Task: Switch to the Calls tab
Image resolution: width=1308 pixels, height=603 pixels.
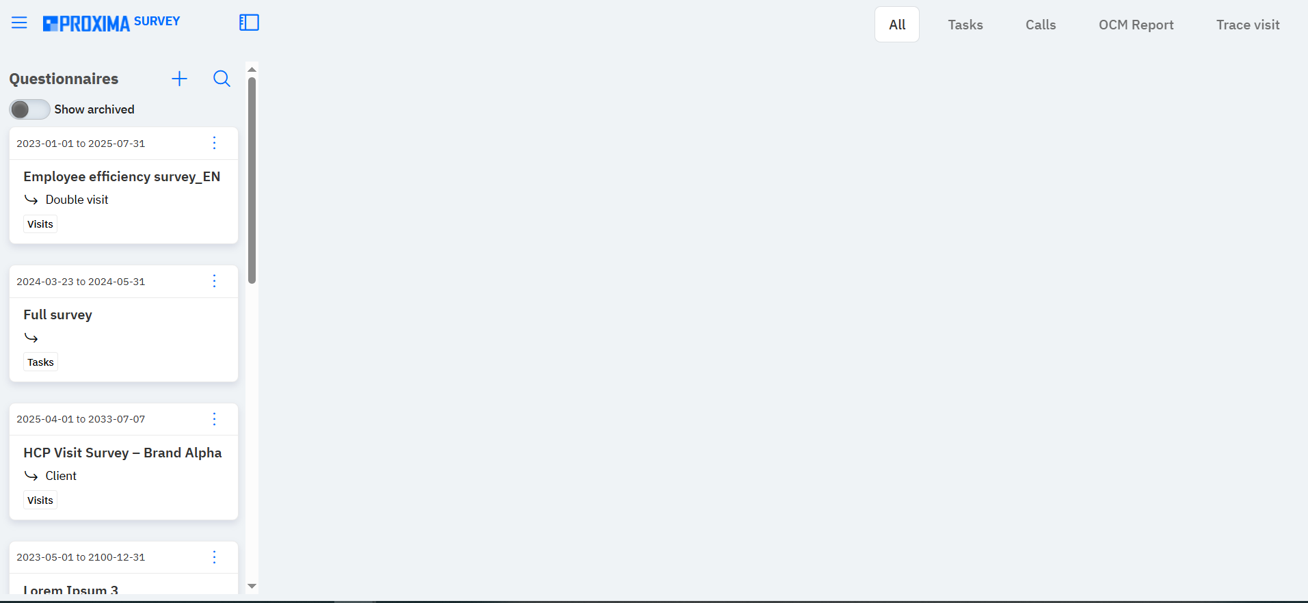Action: [x=1040, y=25]
